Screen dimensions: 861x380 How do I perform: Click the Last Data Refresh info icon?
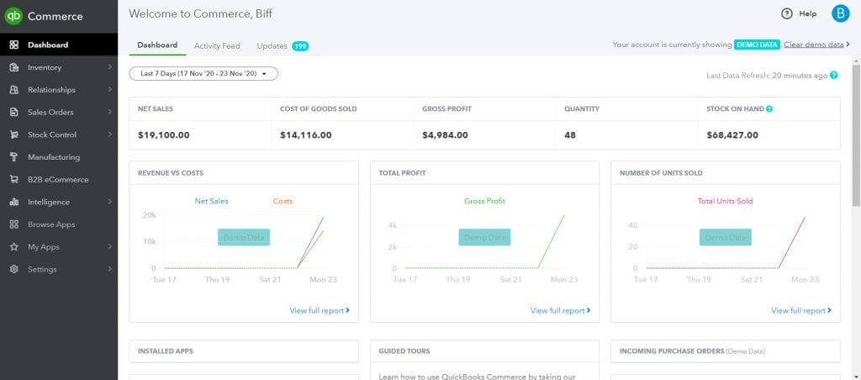834,75
